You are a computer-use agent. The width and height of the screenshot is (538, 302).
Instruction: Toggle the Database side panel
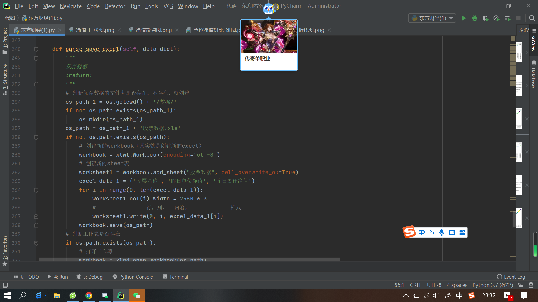[x=534, y=74]
